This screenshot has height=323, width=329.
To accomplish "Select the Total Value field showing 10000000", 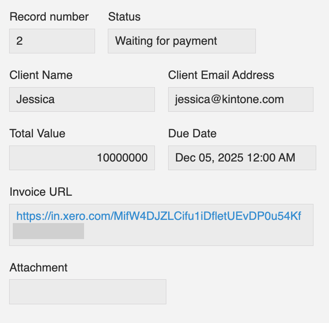I will [x=82, y=158].
